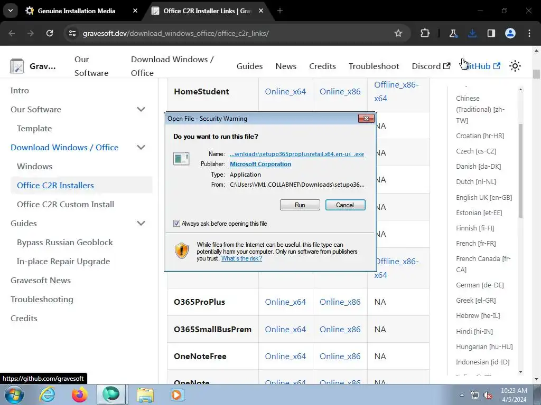
Task: Click the muted volume tray icon
Action: coord(488,395)
